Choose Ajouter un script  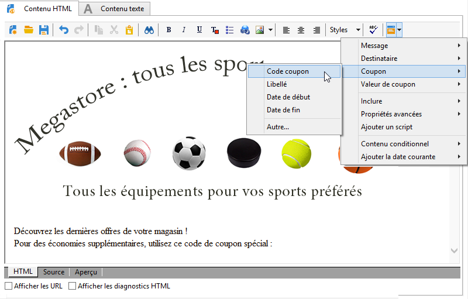(x=404, y=127)
